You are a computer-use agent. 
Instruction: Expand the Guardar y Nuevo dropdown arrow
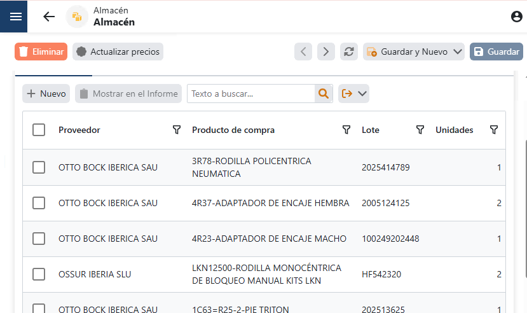coord(458,52)
